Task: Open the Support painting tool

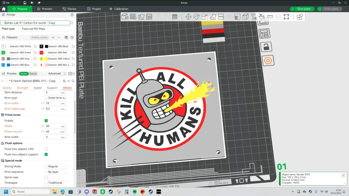Action: coord(237,17)
